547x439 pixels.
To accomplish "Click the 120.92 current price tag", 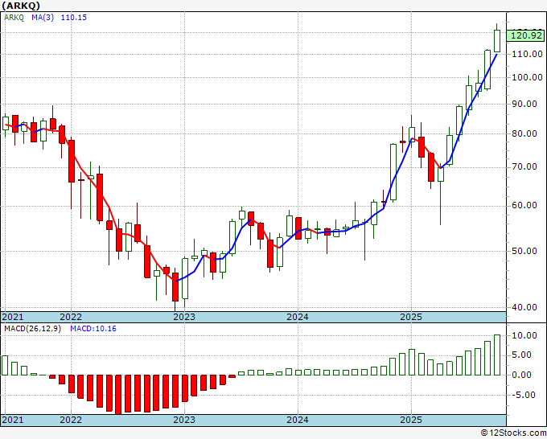I will [x=526, y=35].
